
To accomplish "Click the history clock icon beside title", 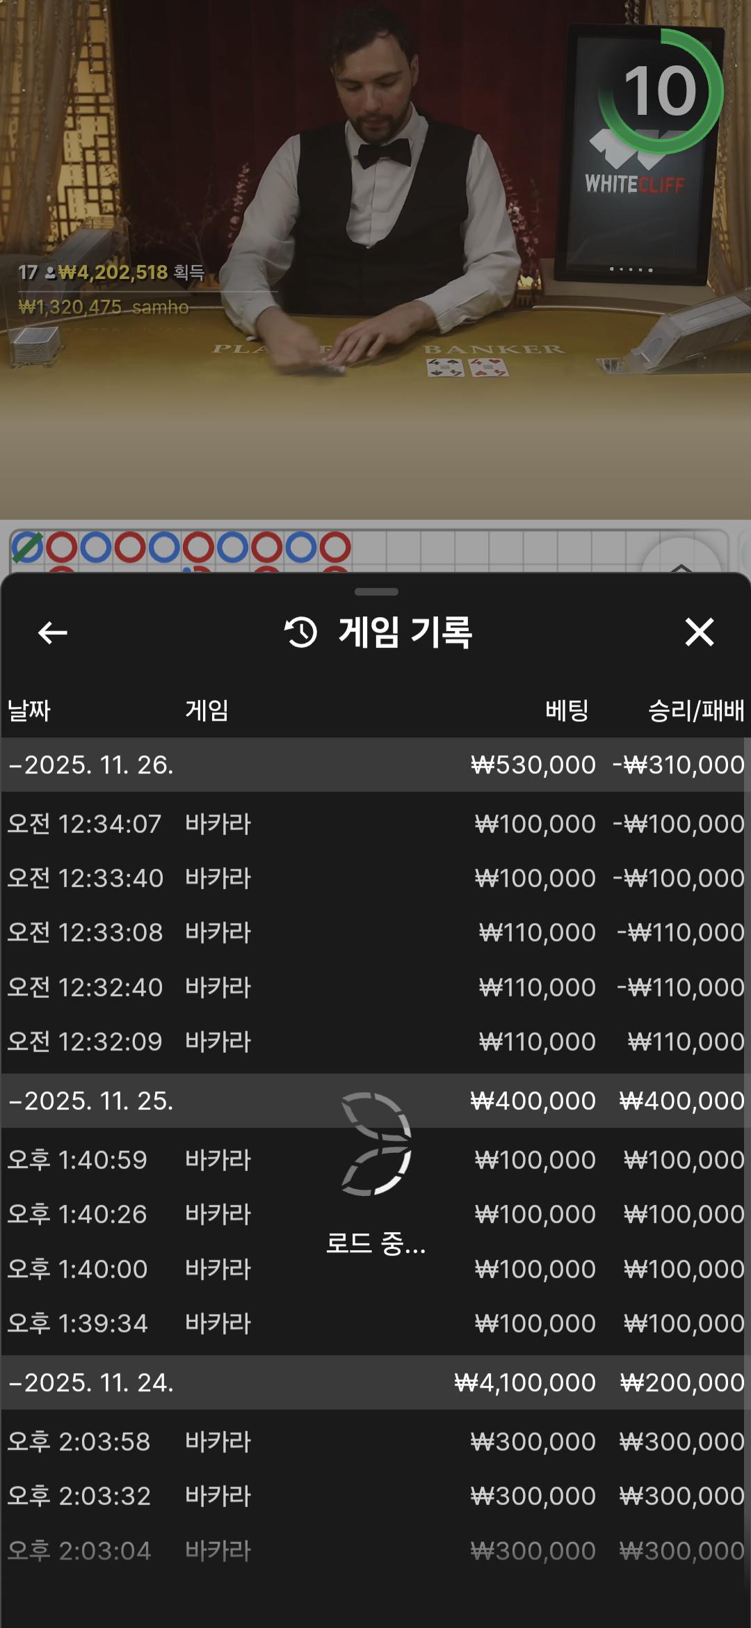I will tap(301, 632).
